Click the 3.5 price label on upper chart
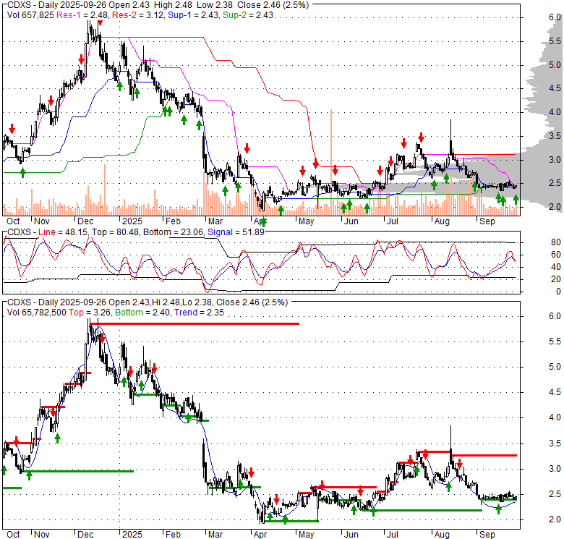Screen dimensions: 564x539 click(555, 136)
